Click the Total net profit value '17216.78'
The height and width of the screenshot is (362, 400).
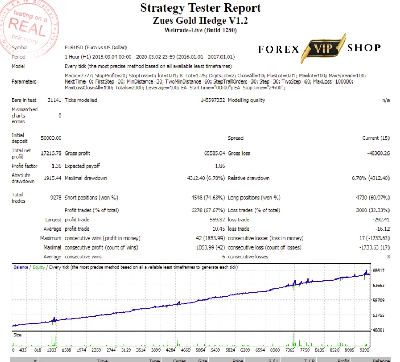coord(51,153)
